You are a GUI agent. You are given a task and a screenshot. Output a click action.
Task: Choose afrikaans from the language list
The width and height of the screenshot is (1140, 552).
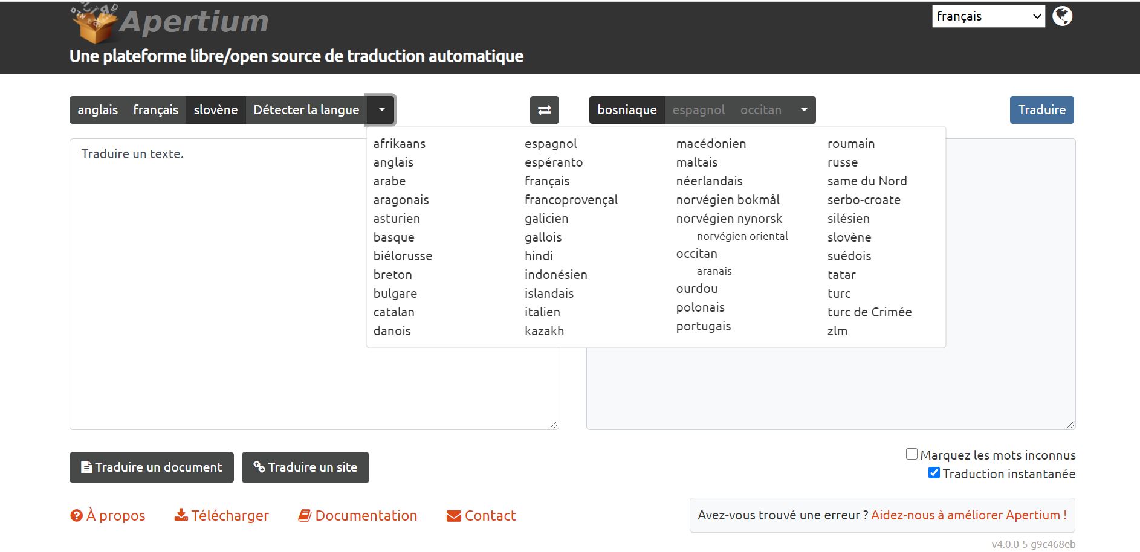tap(400, 144)
